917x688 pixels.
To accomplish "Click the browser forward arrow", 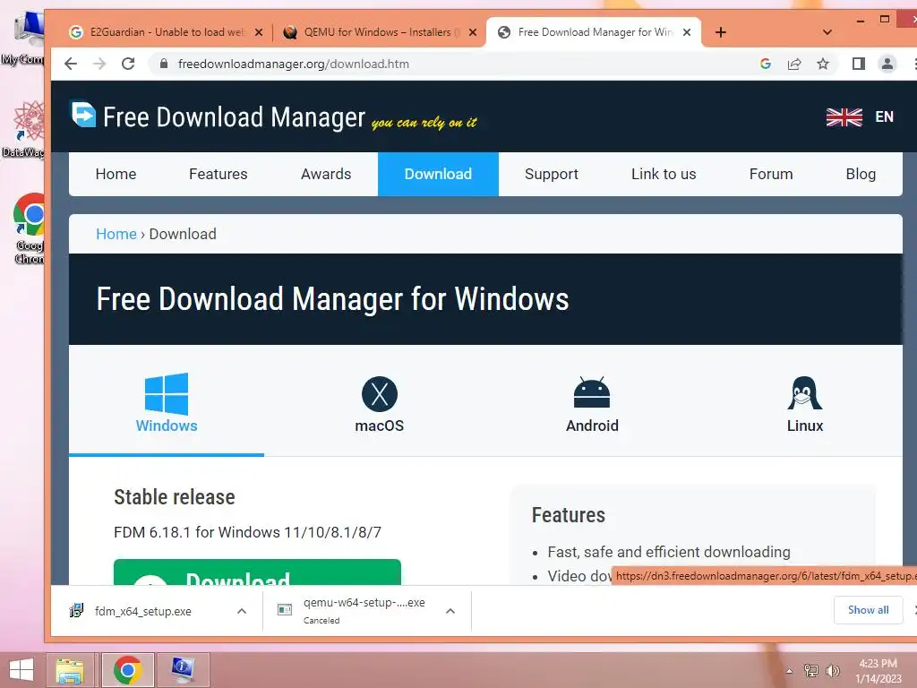I will pyautogui.click(x=99, y=64).
